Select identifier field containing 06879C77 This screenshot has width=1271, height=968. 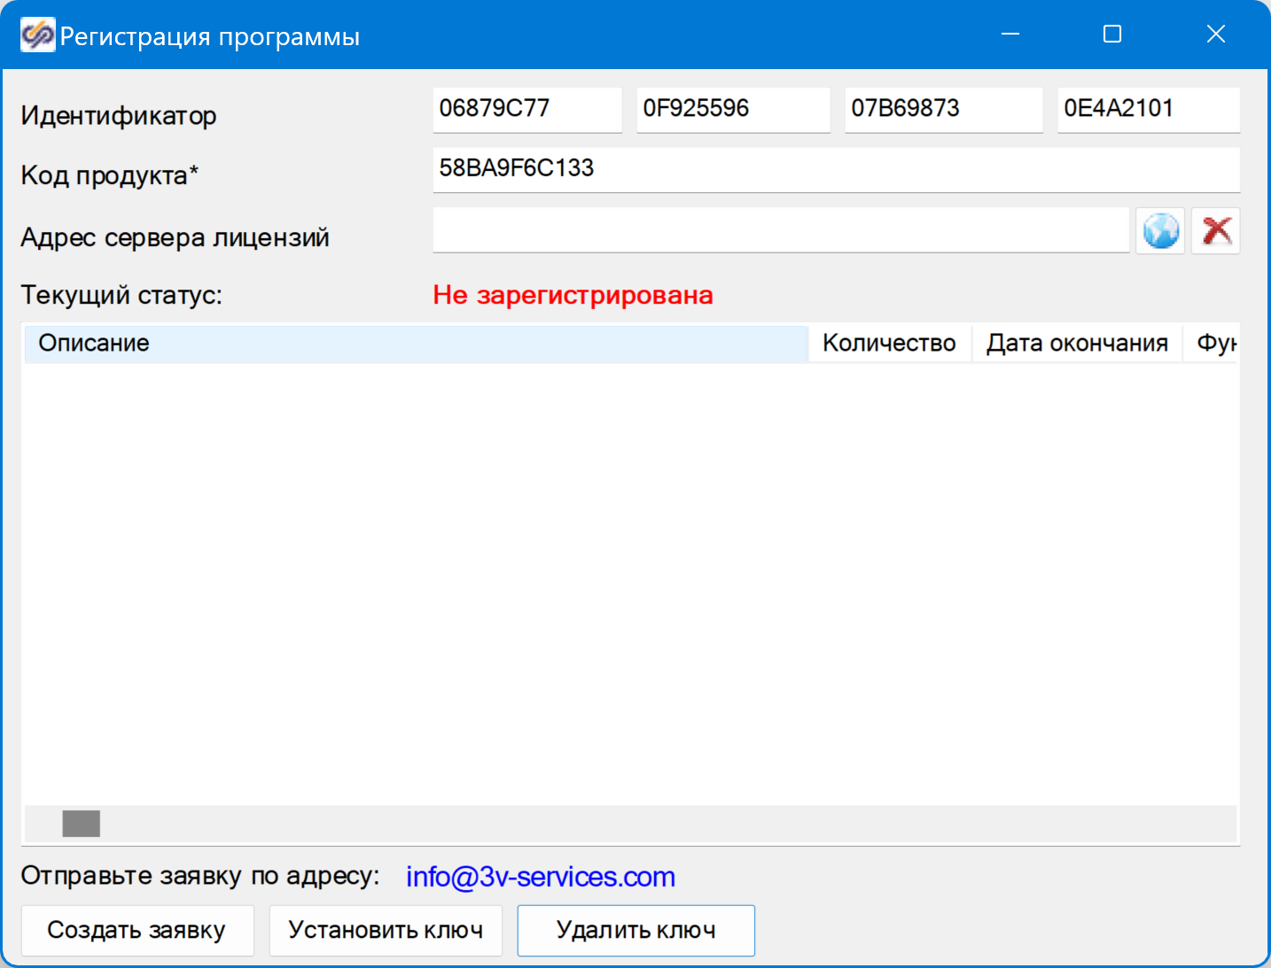[x=526, y=109]
